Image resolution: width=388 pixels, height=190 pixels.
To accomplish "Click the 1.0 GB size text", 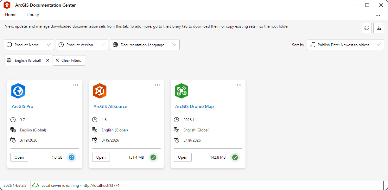I will (x=57, y=157).
